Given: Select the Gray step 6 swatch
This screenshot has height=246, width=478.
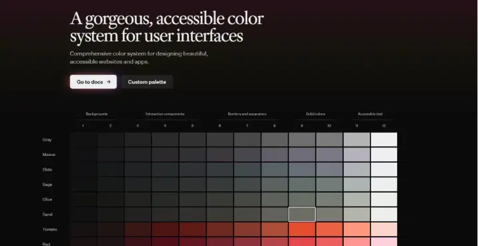Looking at the screenshot, I should tap(220, 139).
